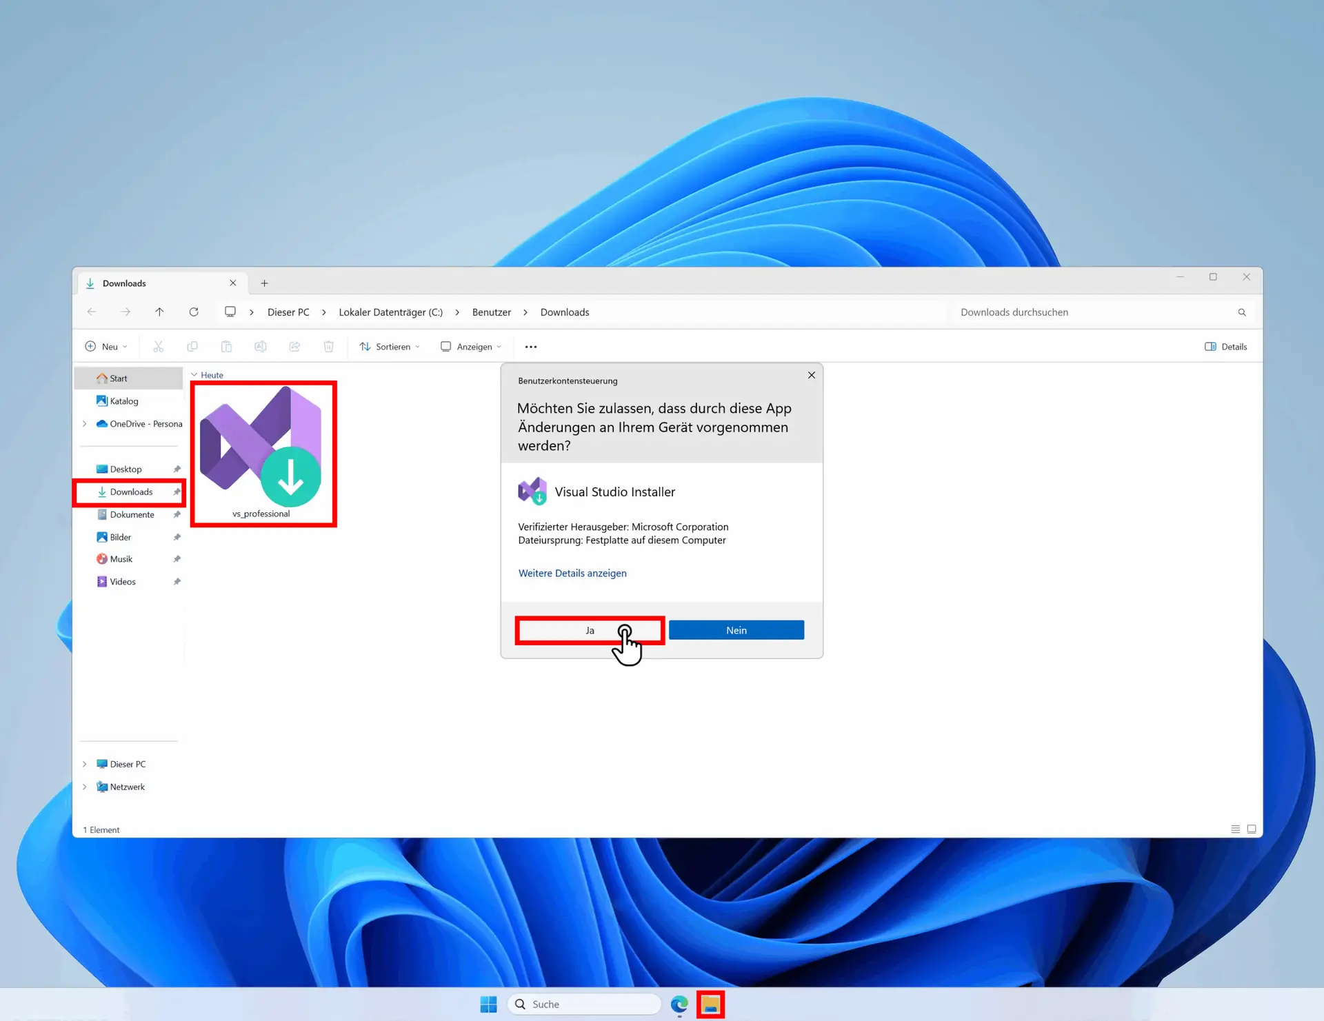Open the Neu dropdown menu
This screenshot has height=1021, width=1324.
[106, 347]
